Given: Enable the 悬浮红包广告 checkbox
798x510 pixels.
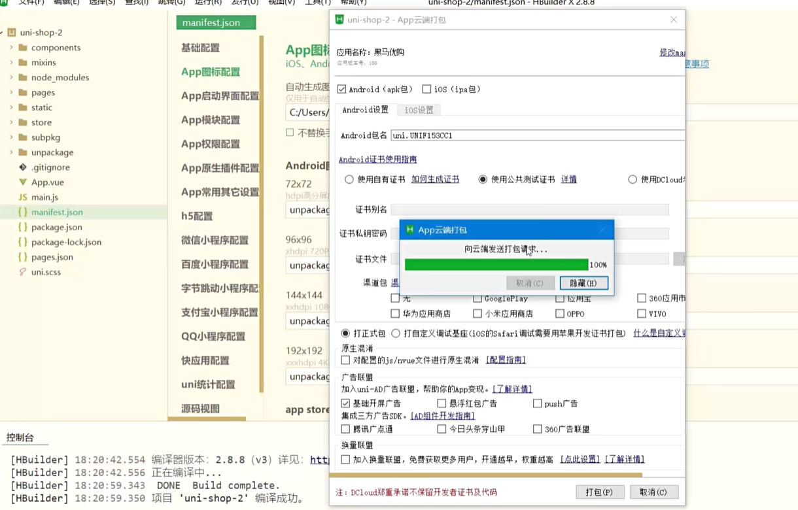Looking at the screenshot, I should [x=442, y=403].
